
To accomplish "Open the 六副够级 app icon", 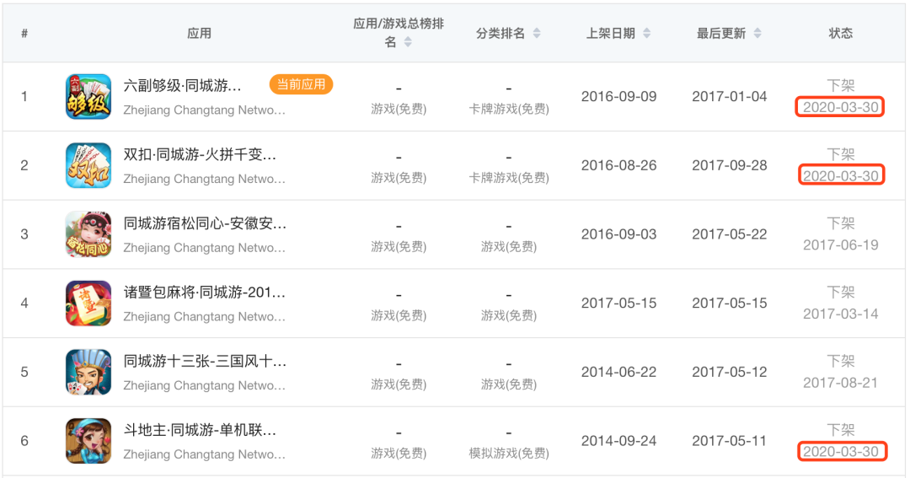I will pyautogui.click(x=88, y=96).
